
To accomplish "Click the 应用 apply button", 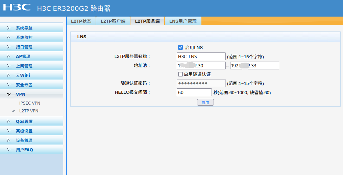I will pos(205,102).
